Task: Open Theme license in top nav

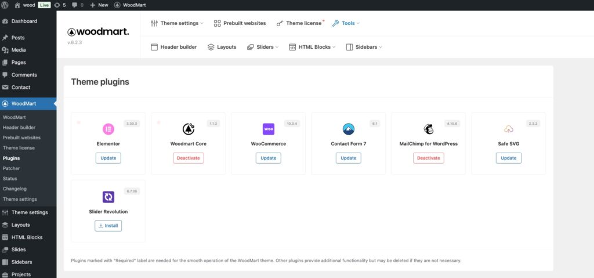Action: click(299, 23)
